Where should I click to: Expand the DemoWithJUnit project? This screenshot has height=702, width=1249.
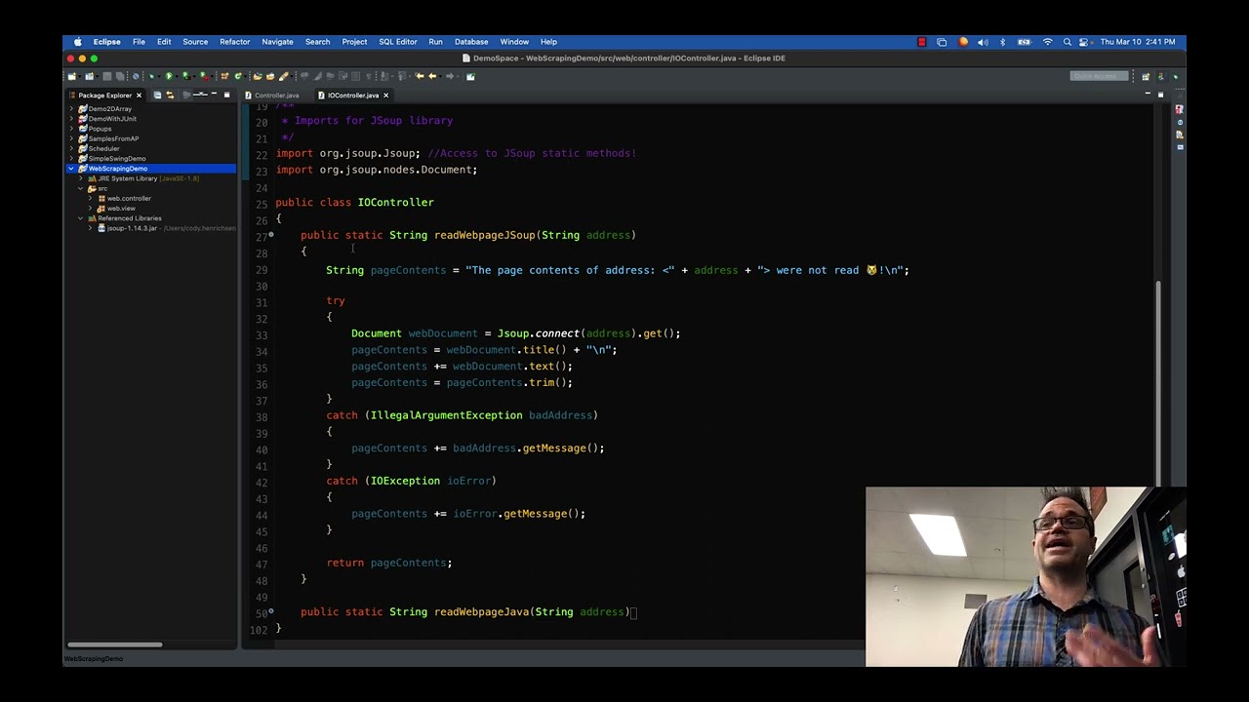click(x=71, y=118)
